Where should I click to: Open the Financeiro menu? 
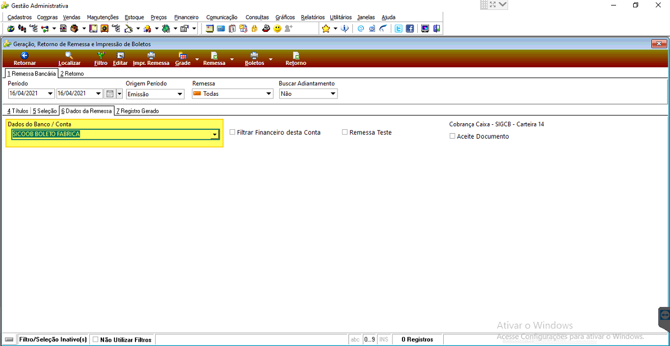click(186, 17)
